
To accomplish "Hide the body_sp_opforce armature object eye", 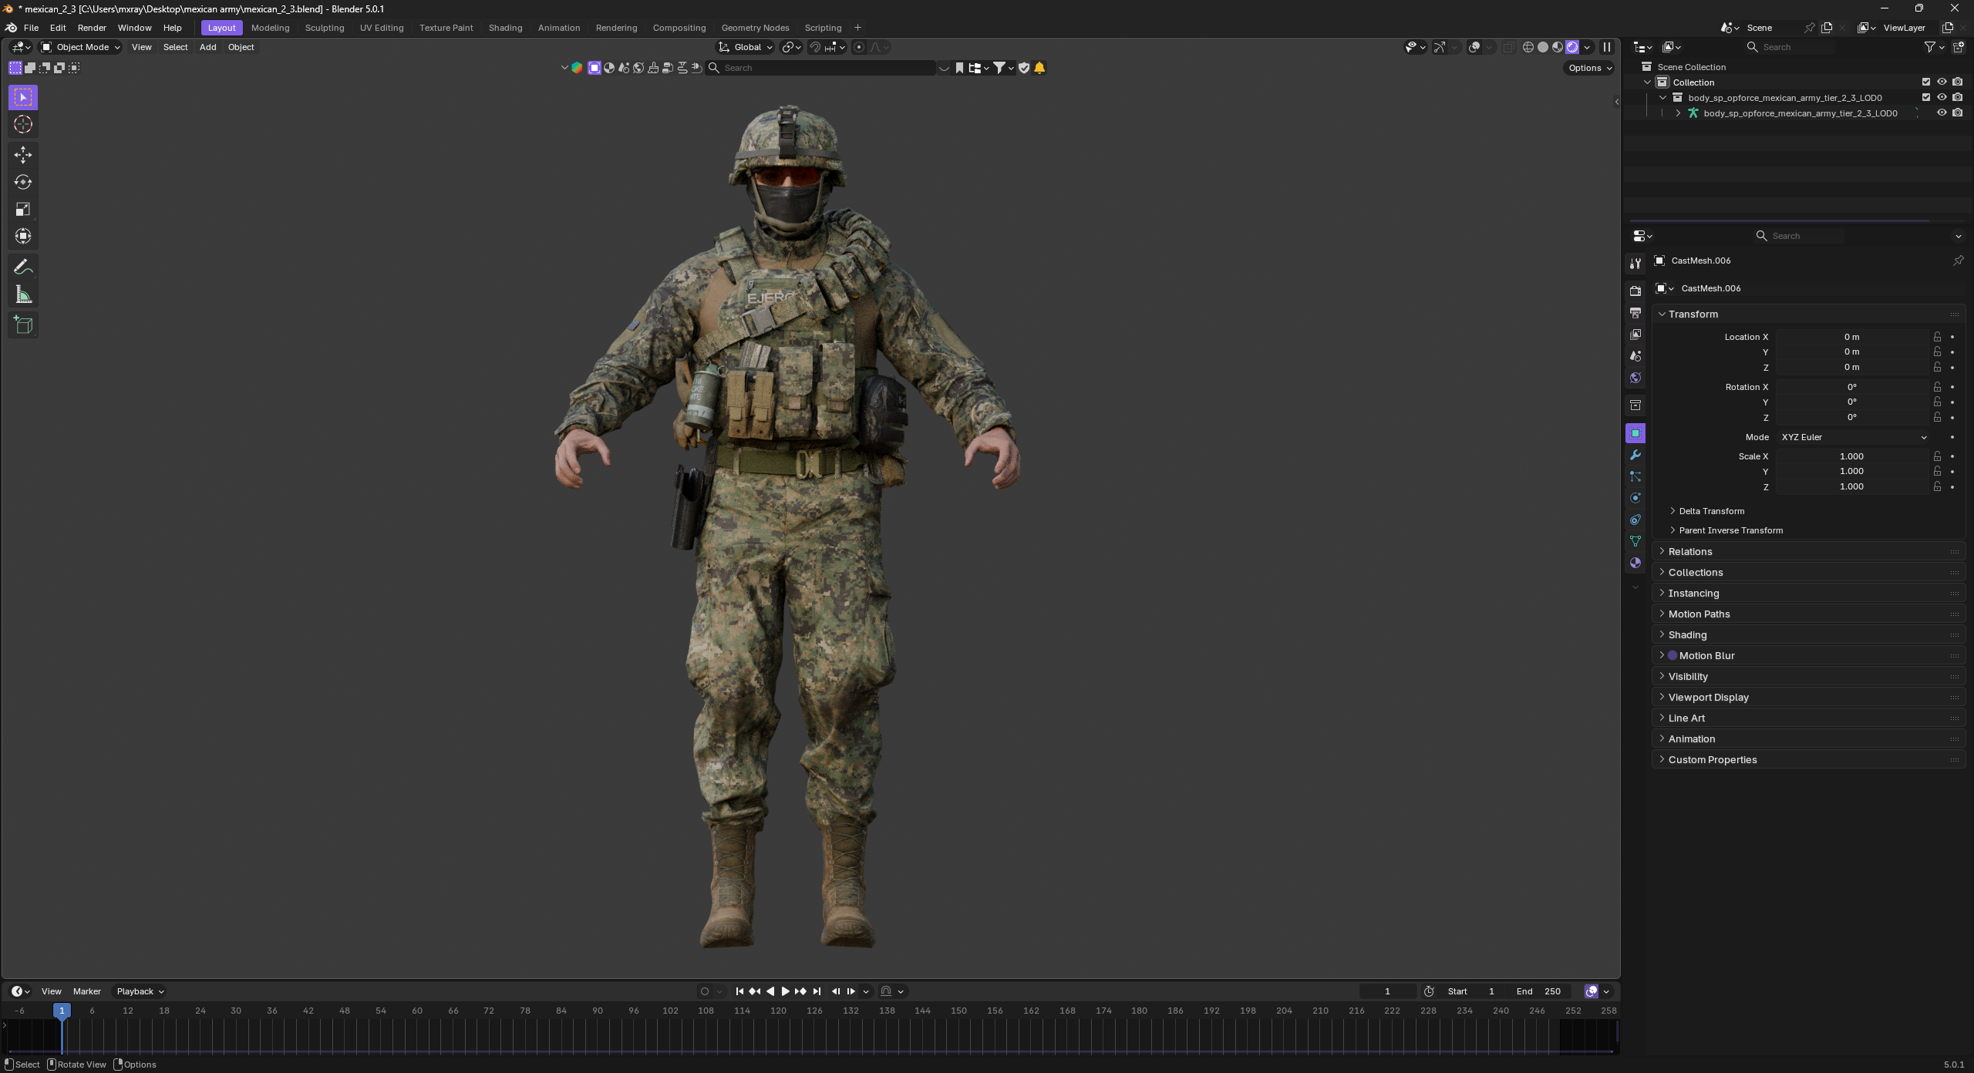I will point(1942,113).
